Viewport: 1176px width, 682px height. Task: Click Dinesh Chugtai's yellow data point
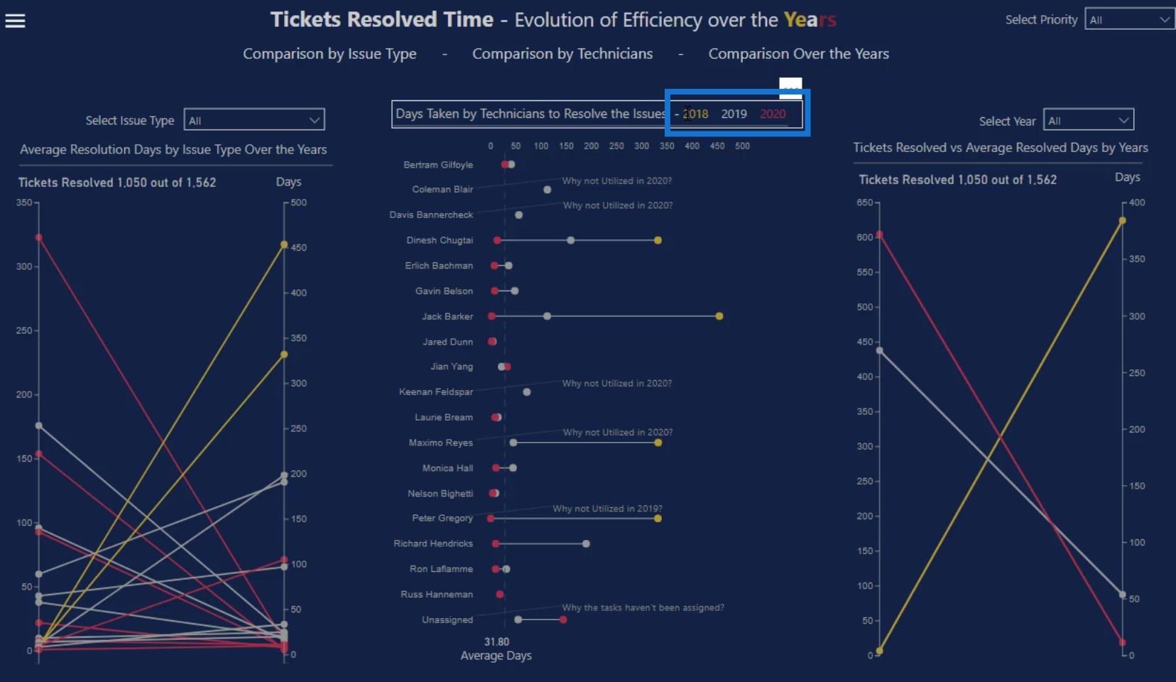click(658, 240)
